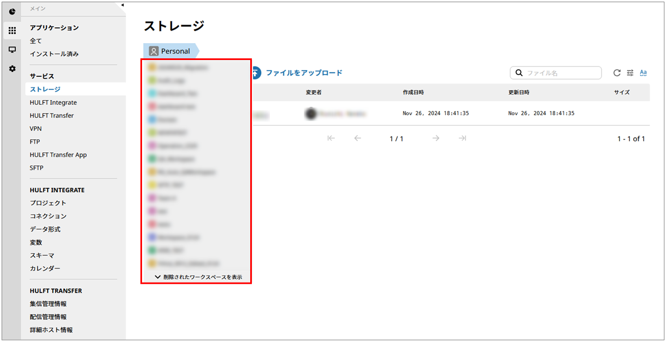Viewport: 666px width, 342px height.
Task: Collapse the sidebar using the small arrow
Action: point(122,5)
